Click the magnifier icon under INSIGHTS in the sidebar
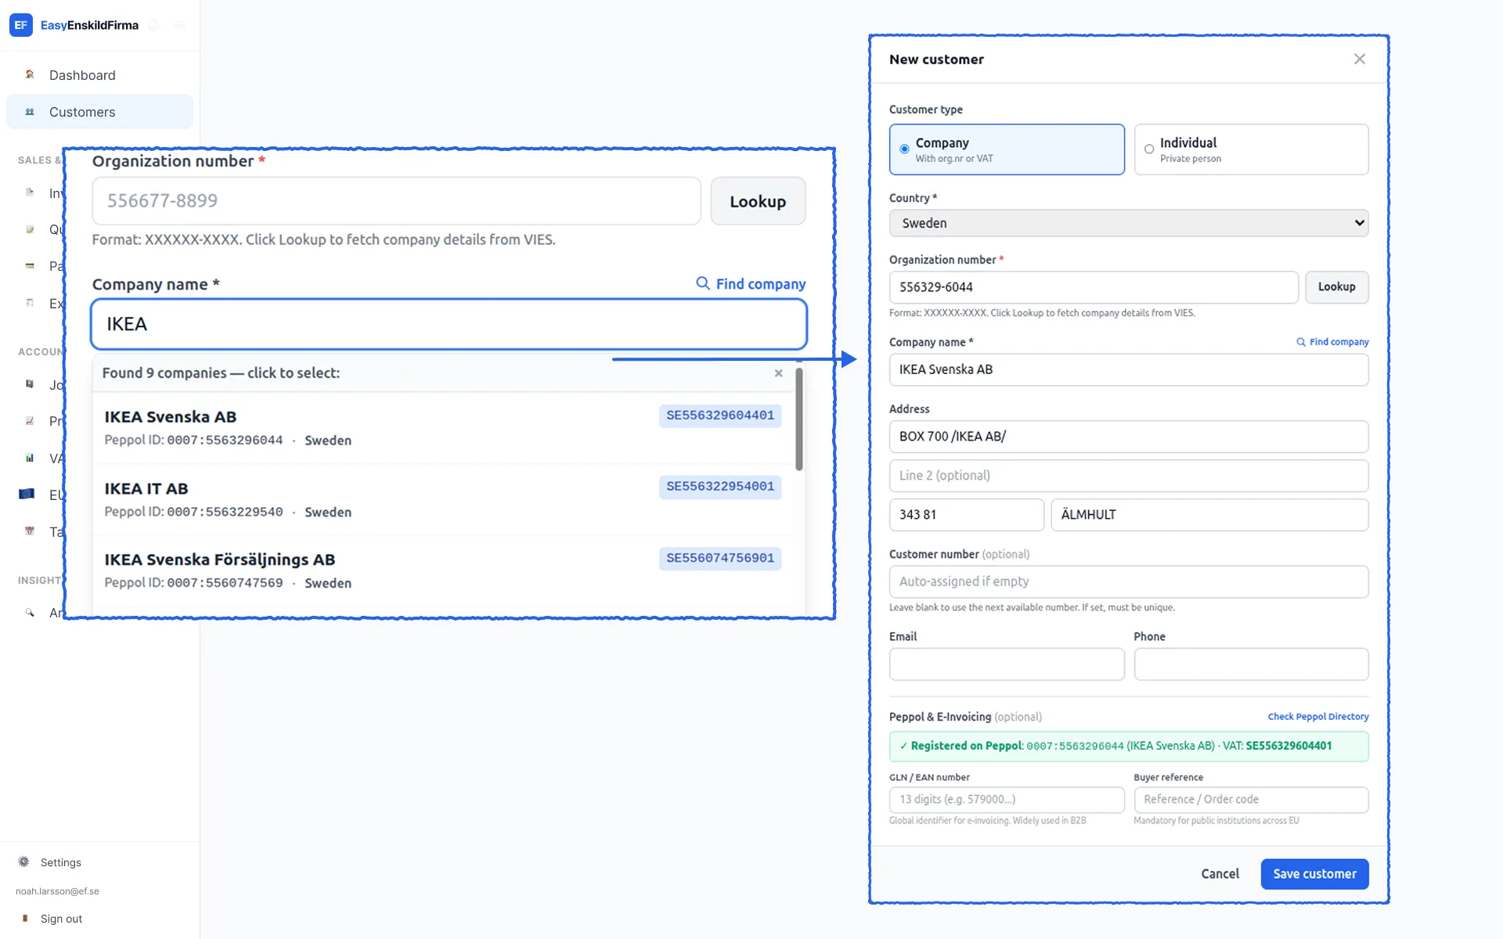 (x=30, y=613)
